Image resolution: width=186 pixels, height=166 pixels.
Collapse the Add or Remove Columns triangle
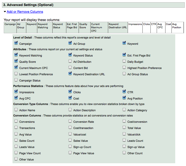(5, 12)
